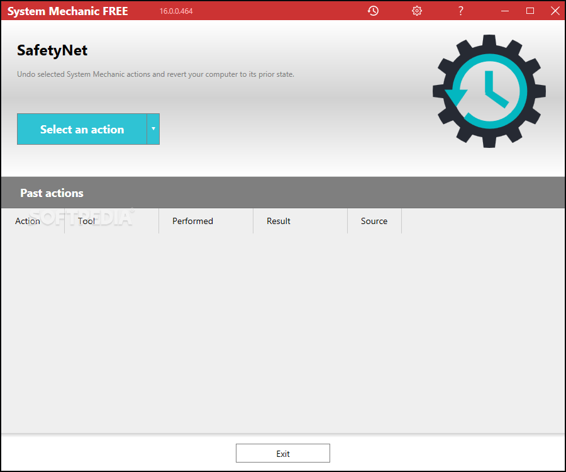Maximize the System Mechanic window
Screen dimensions: 566x472
(530, 11)
